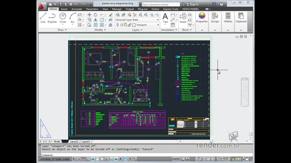Click the Insert block icon
The width and height of the screenshot is (291, 163).
183,18
